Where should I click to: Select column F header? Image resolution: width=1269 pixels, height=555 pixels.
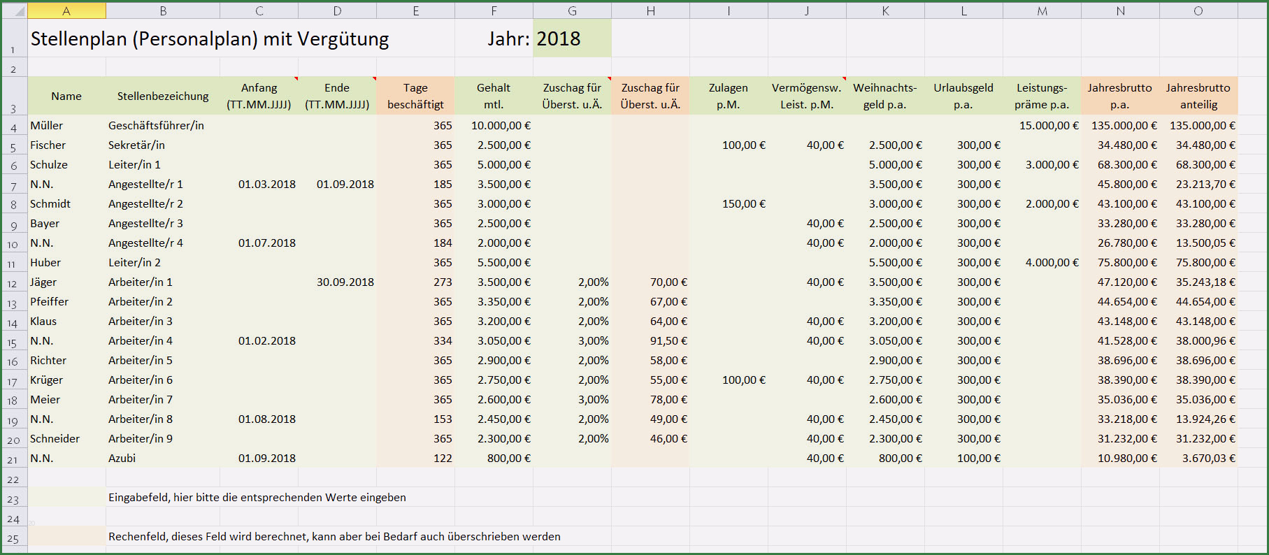point(494,10)
